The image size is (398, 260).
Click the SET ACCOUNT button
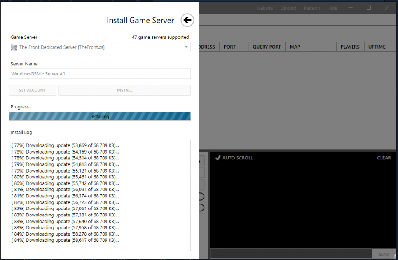tap(32, 90)
